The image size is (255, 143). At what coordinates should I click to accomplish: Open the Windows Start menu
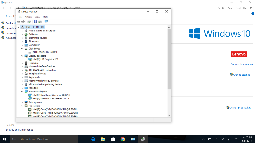(x=5, y=139)
